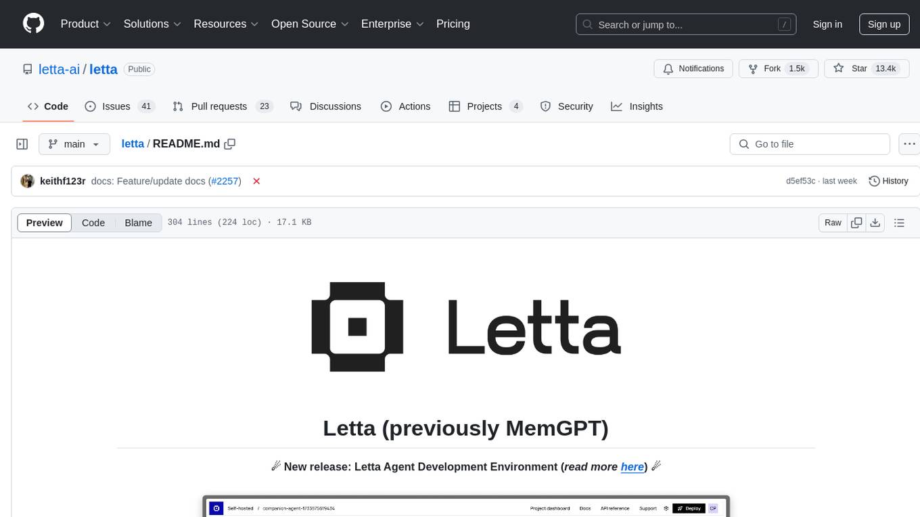Open the file History
Image resolution: width=920 pixels, height=517 pixels.
click(888, 181)
